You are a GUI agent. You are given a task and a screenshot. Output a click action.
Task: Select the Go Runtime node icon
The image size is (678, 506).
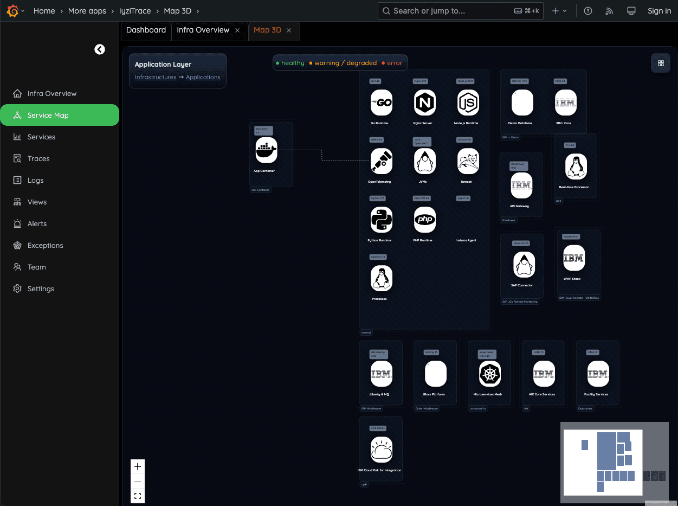[x=381, y=103]
